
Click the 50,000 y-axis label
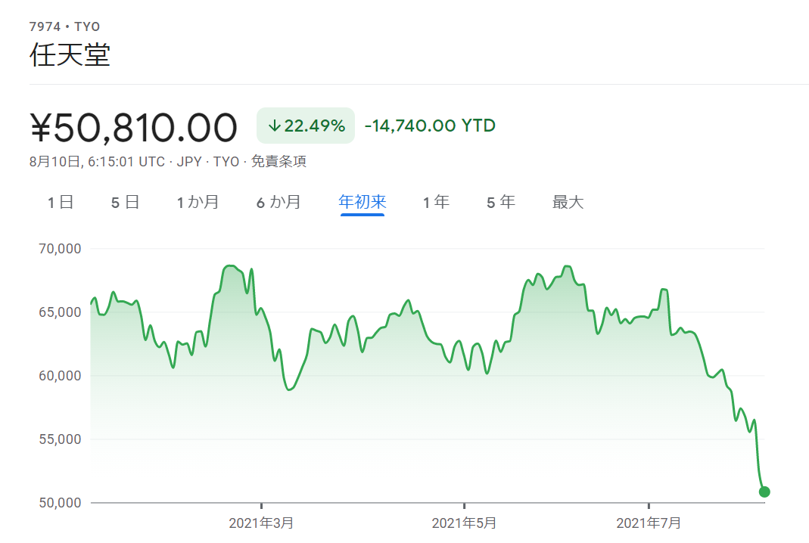click(x=59, y=502)
